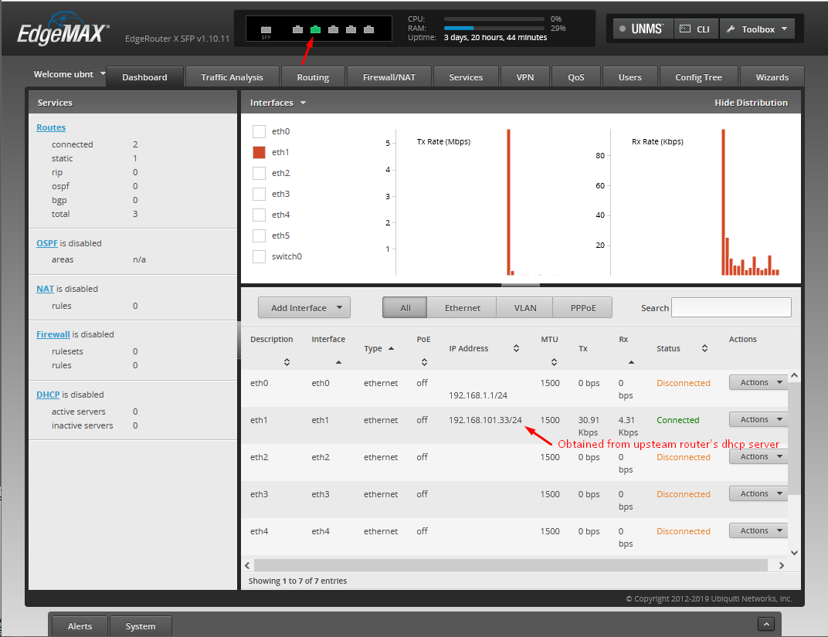The image size is (828, 637).
Task: Open the Toolbox wrench menu
Action: (757, 29)
